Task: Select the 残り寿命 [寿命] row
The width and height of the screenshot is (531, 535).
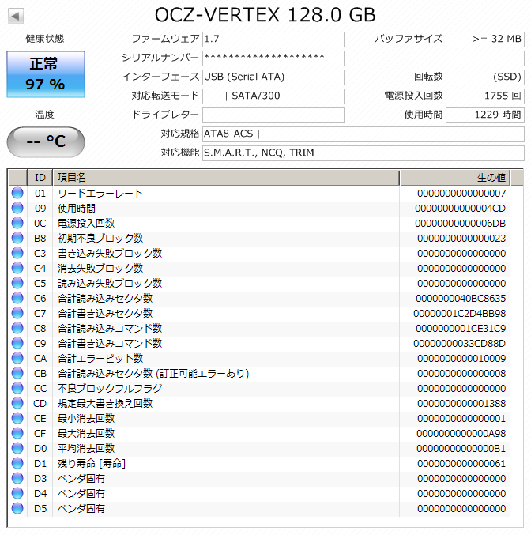Action: [x=259, y=464]
